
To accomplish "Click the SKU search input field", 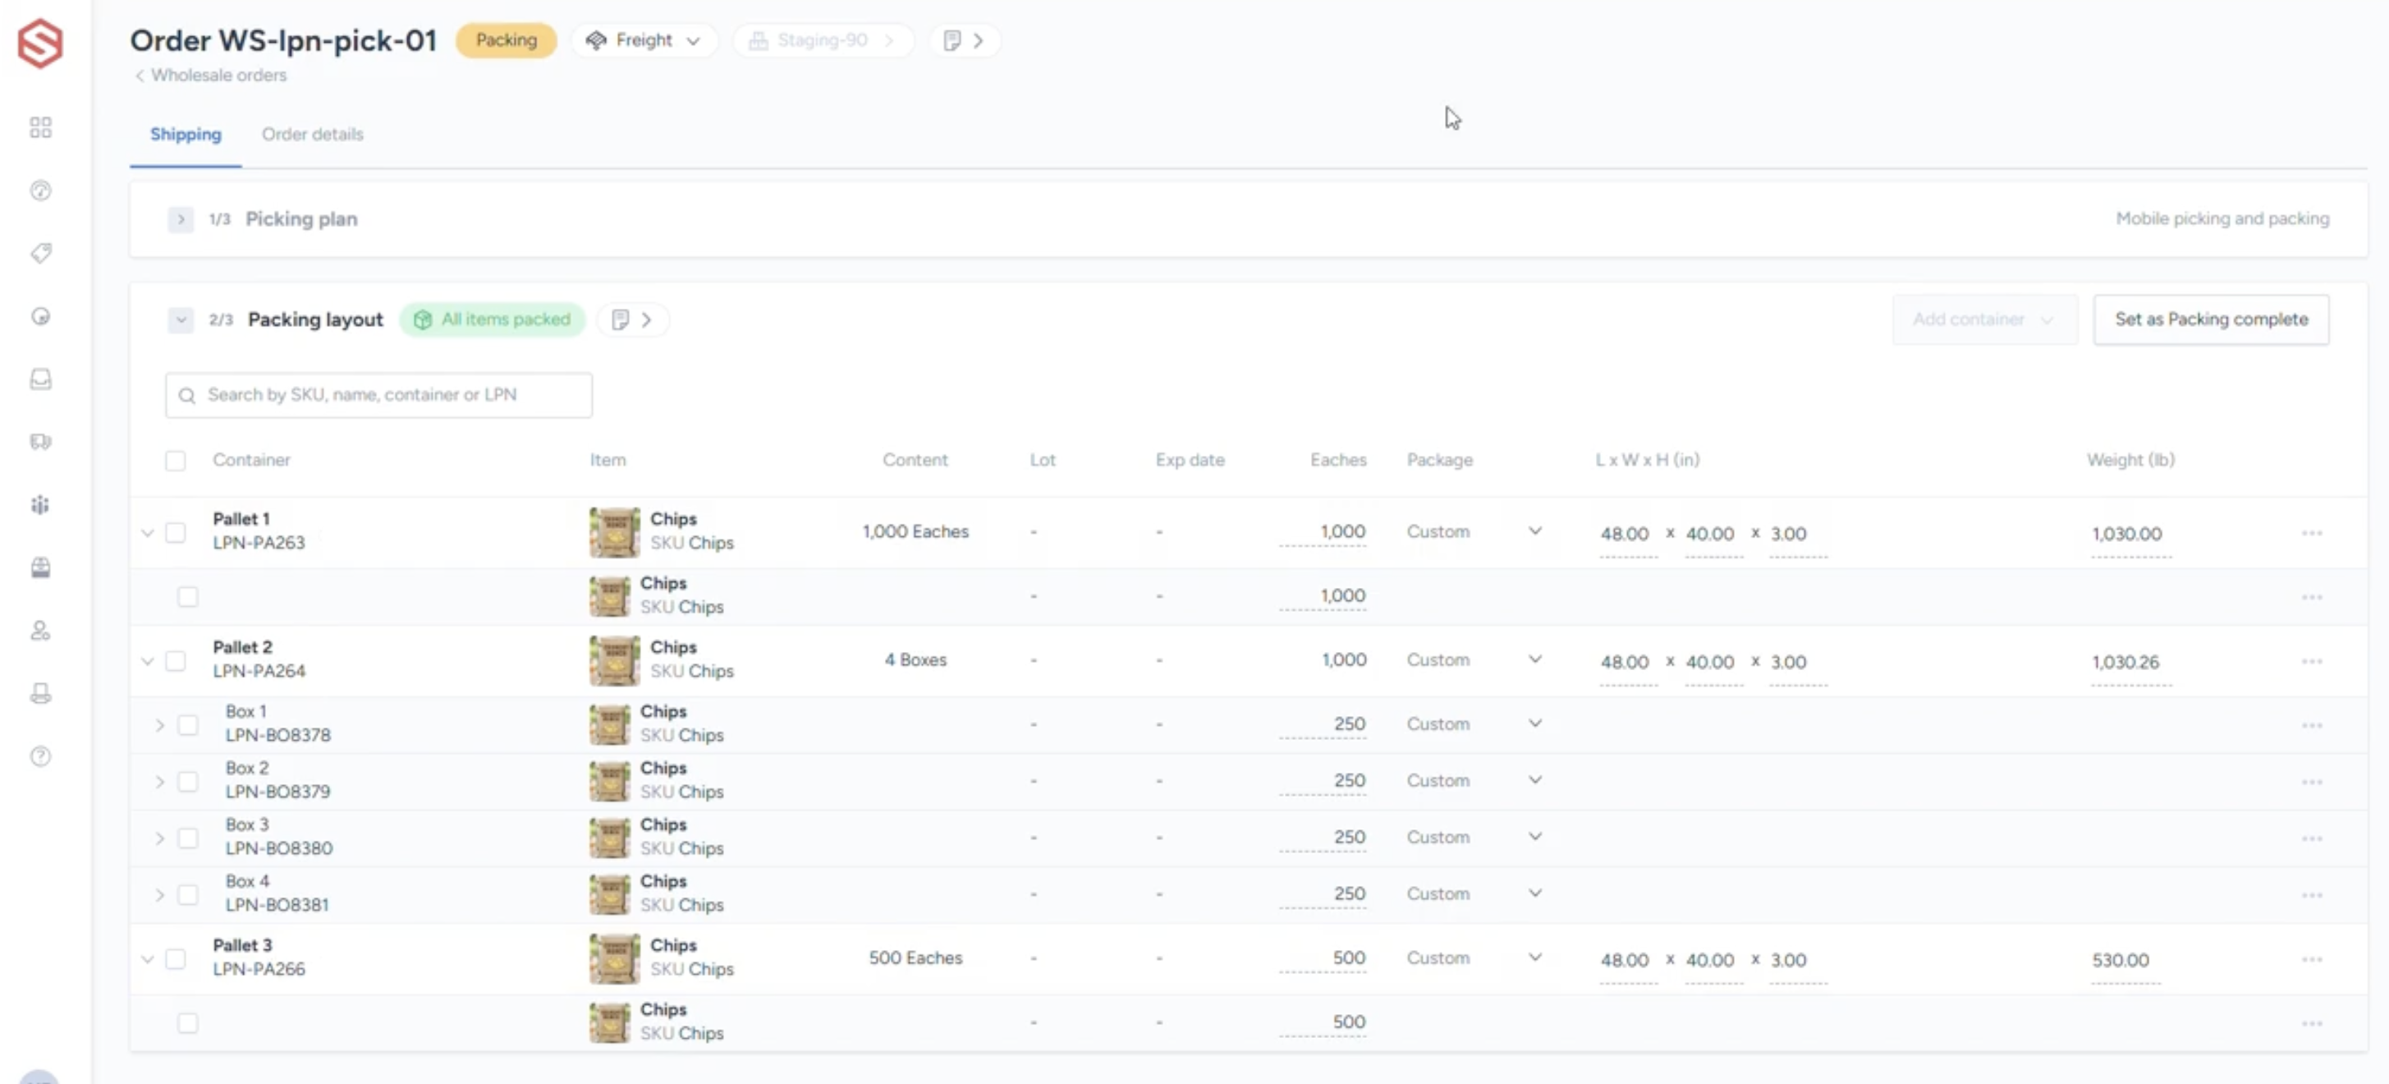I will tap(378, 395).
